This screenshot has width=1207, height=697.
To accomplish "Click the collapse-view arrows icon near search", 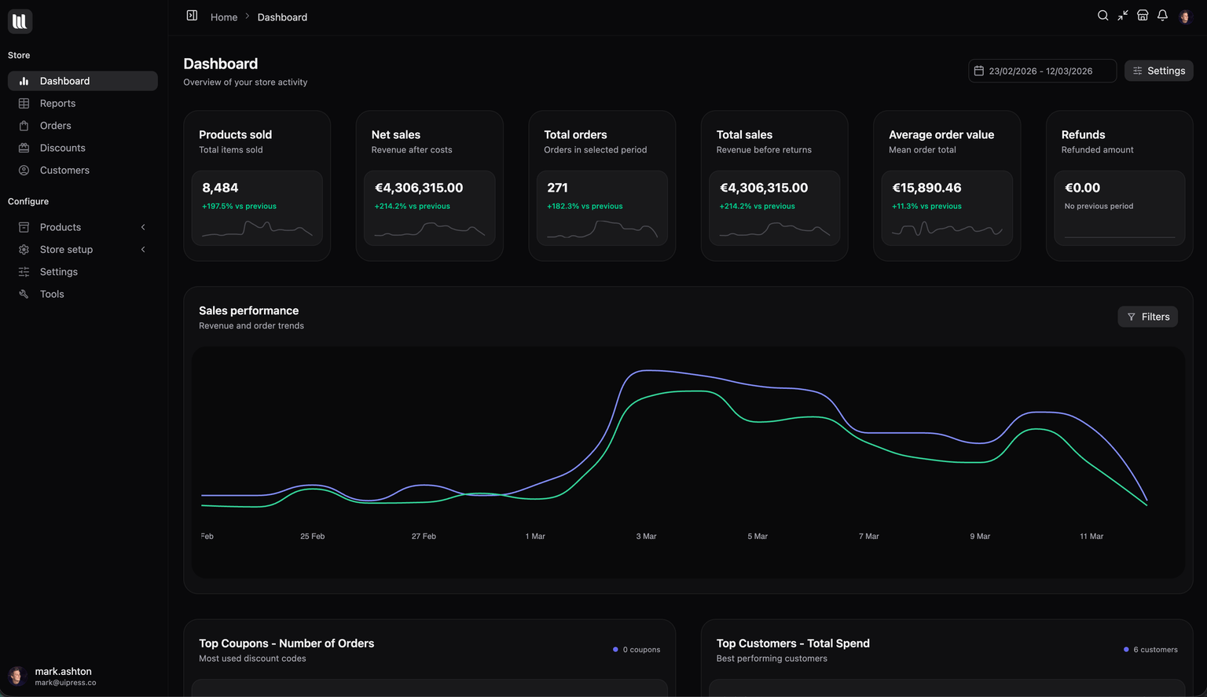I will (1122, 15).
